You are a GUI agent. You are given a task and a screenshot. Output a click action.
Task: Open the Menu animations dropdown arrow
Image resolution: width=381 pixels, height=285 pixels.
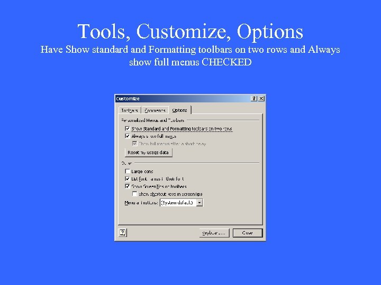click(x=199, y=203)
